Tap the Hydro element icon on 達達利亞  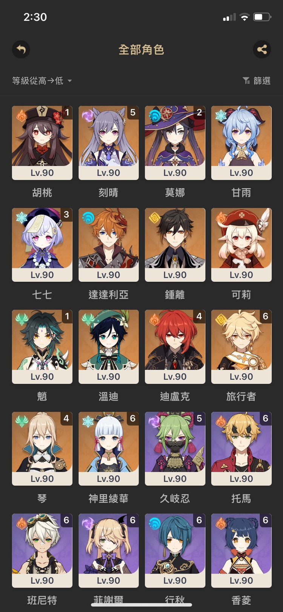point(88,217)
